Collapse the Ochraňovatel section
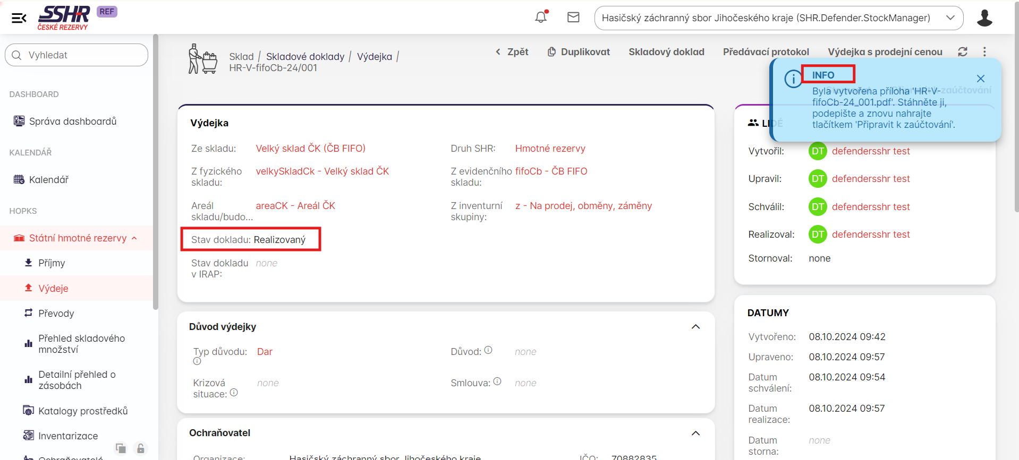Screen dimensions: 1019x460 (x=695, y=433)
